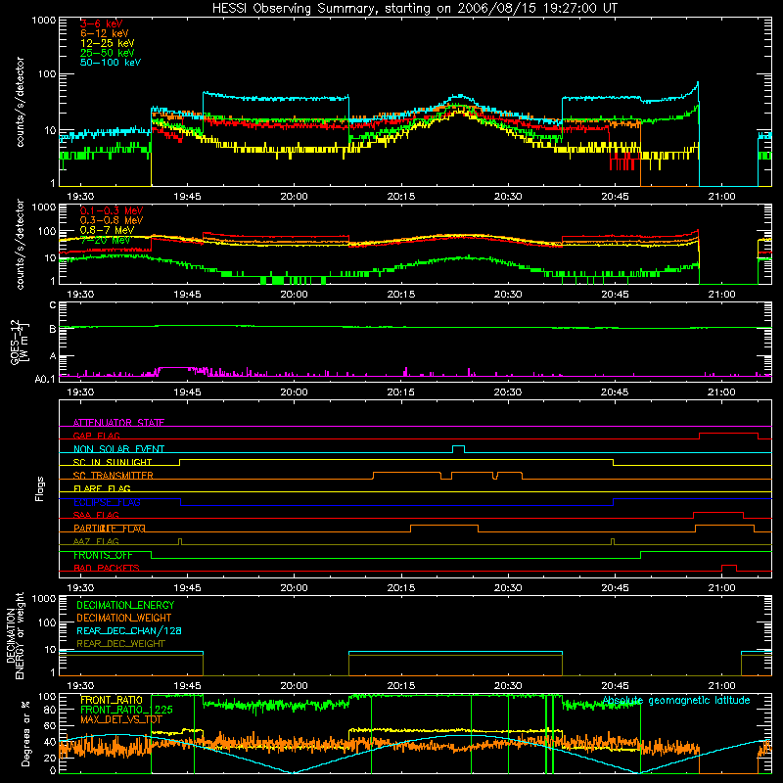The width and height of the screenshot is (783, 783).
Task: Select the NON_SOLAR_EVENT flag label
Action: (x=118, y=449)
